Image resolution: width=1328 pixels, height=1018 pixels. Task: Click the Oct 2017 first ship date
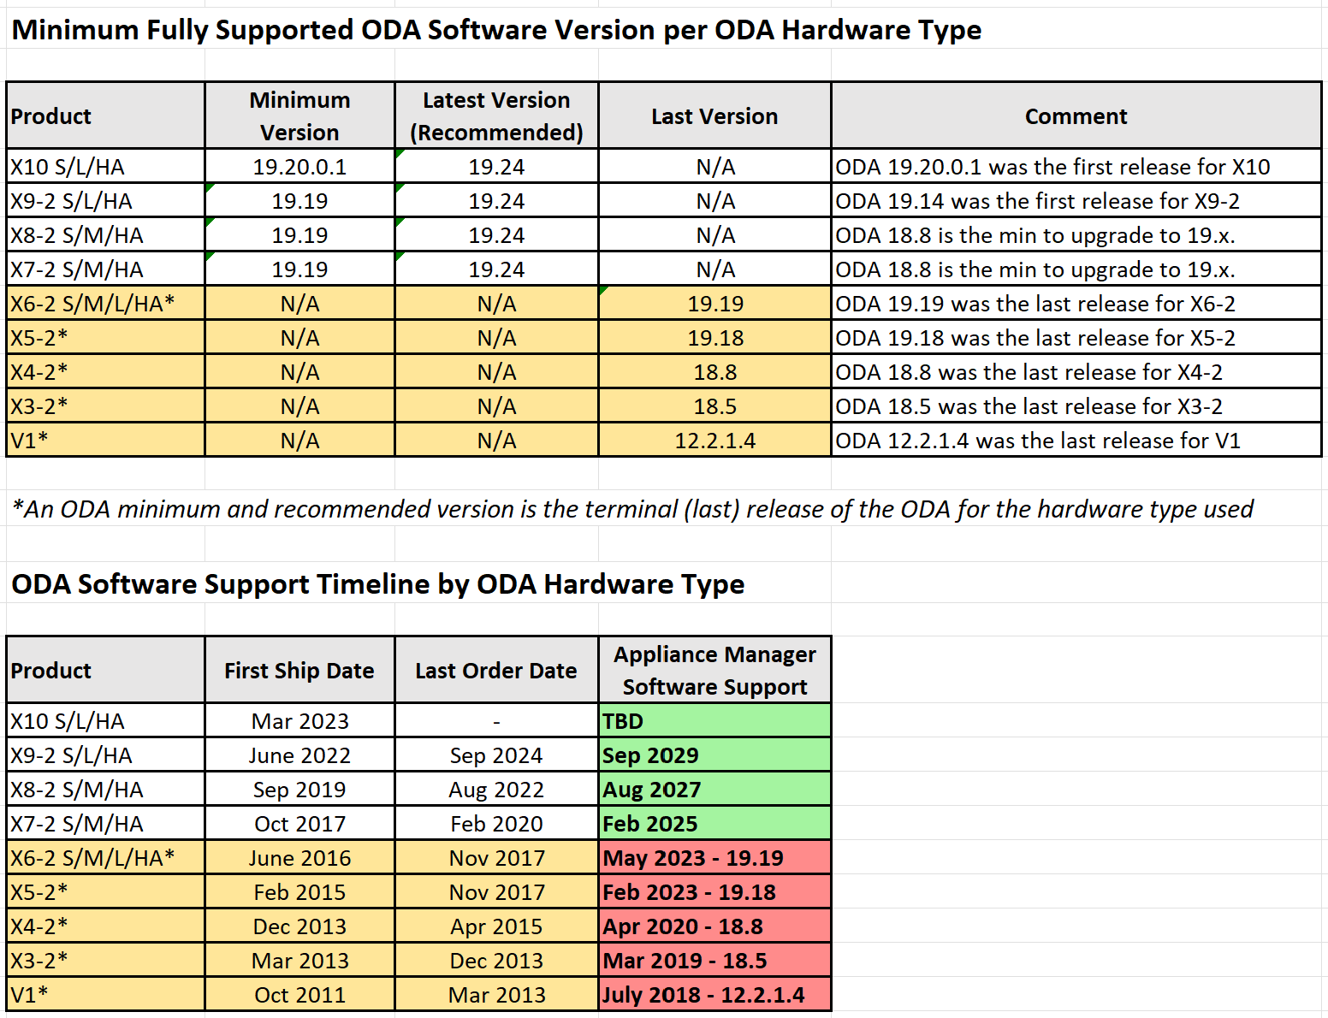click(299, 823)
